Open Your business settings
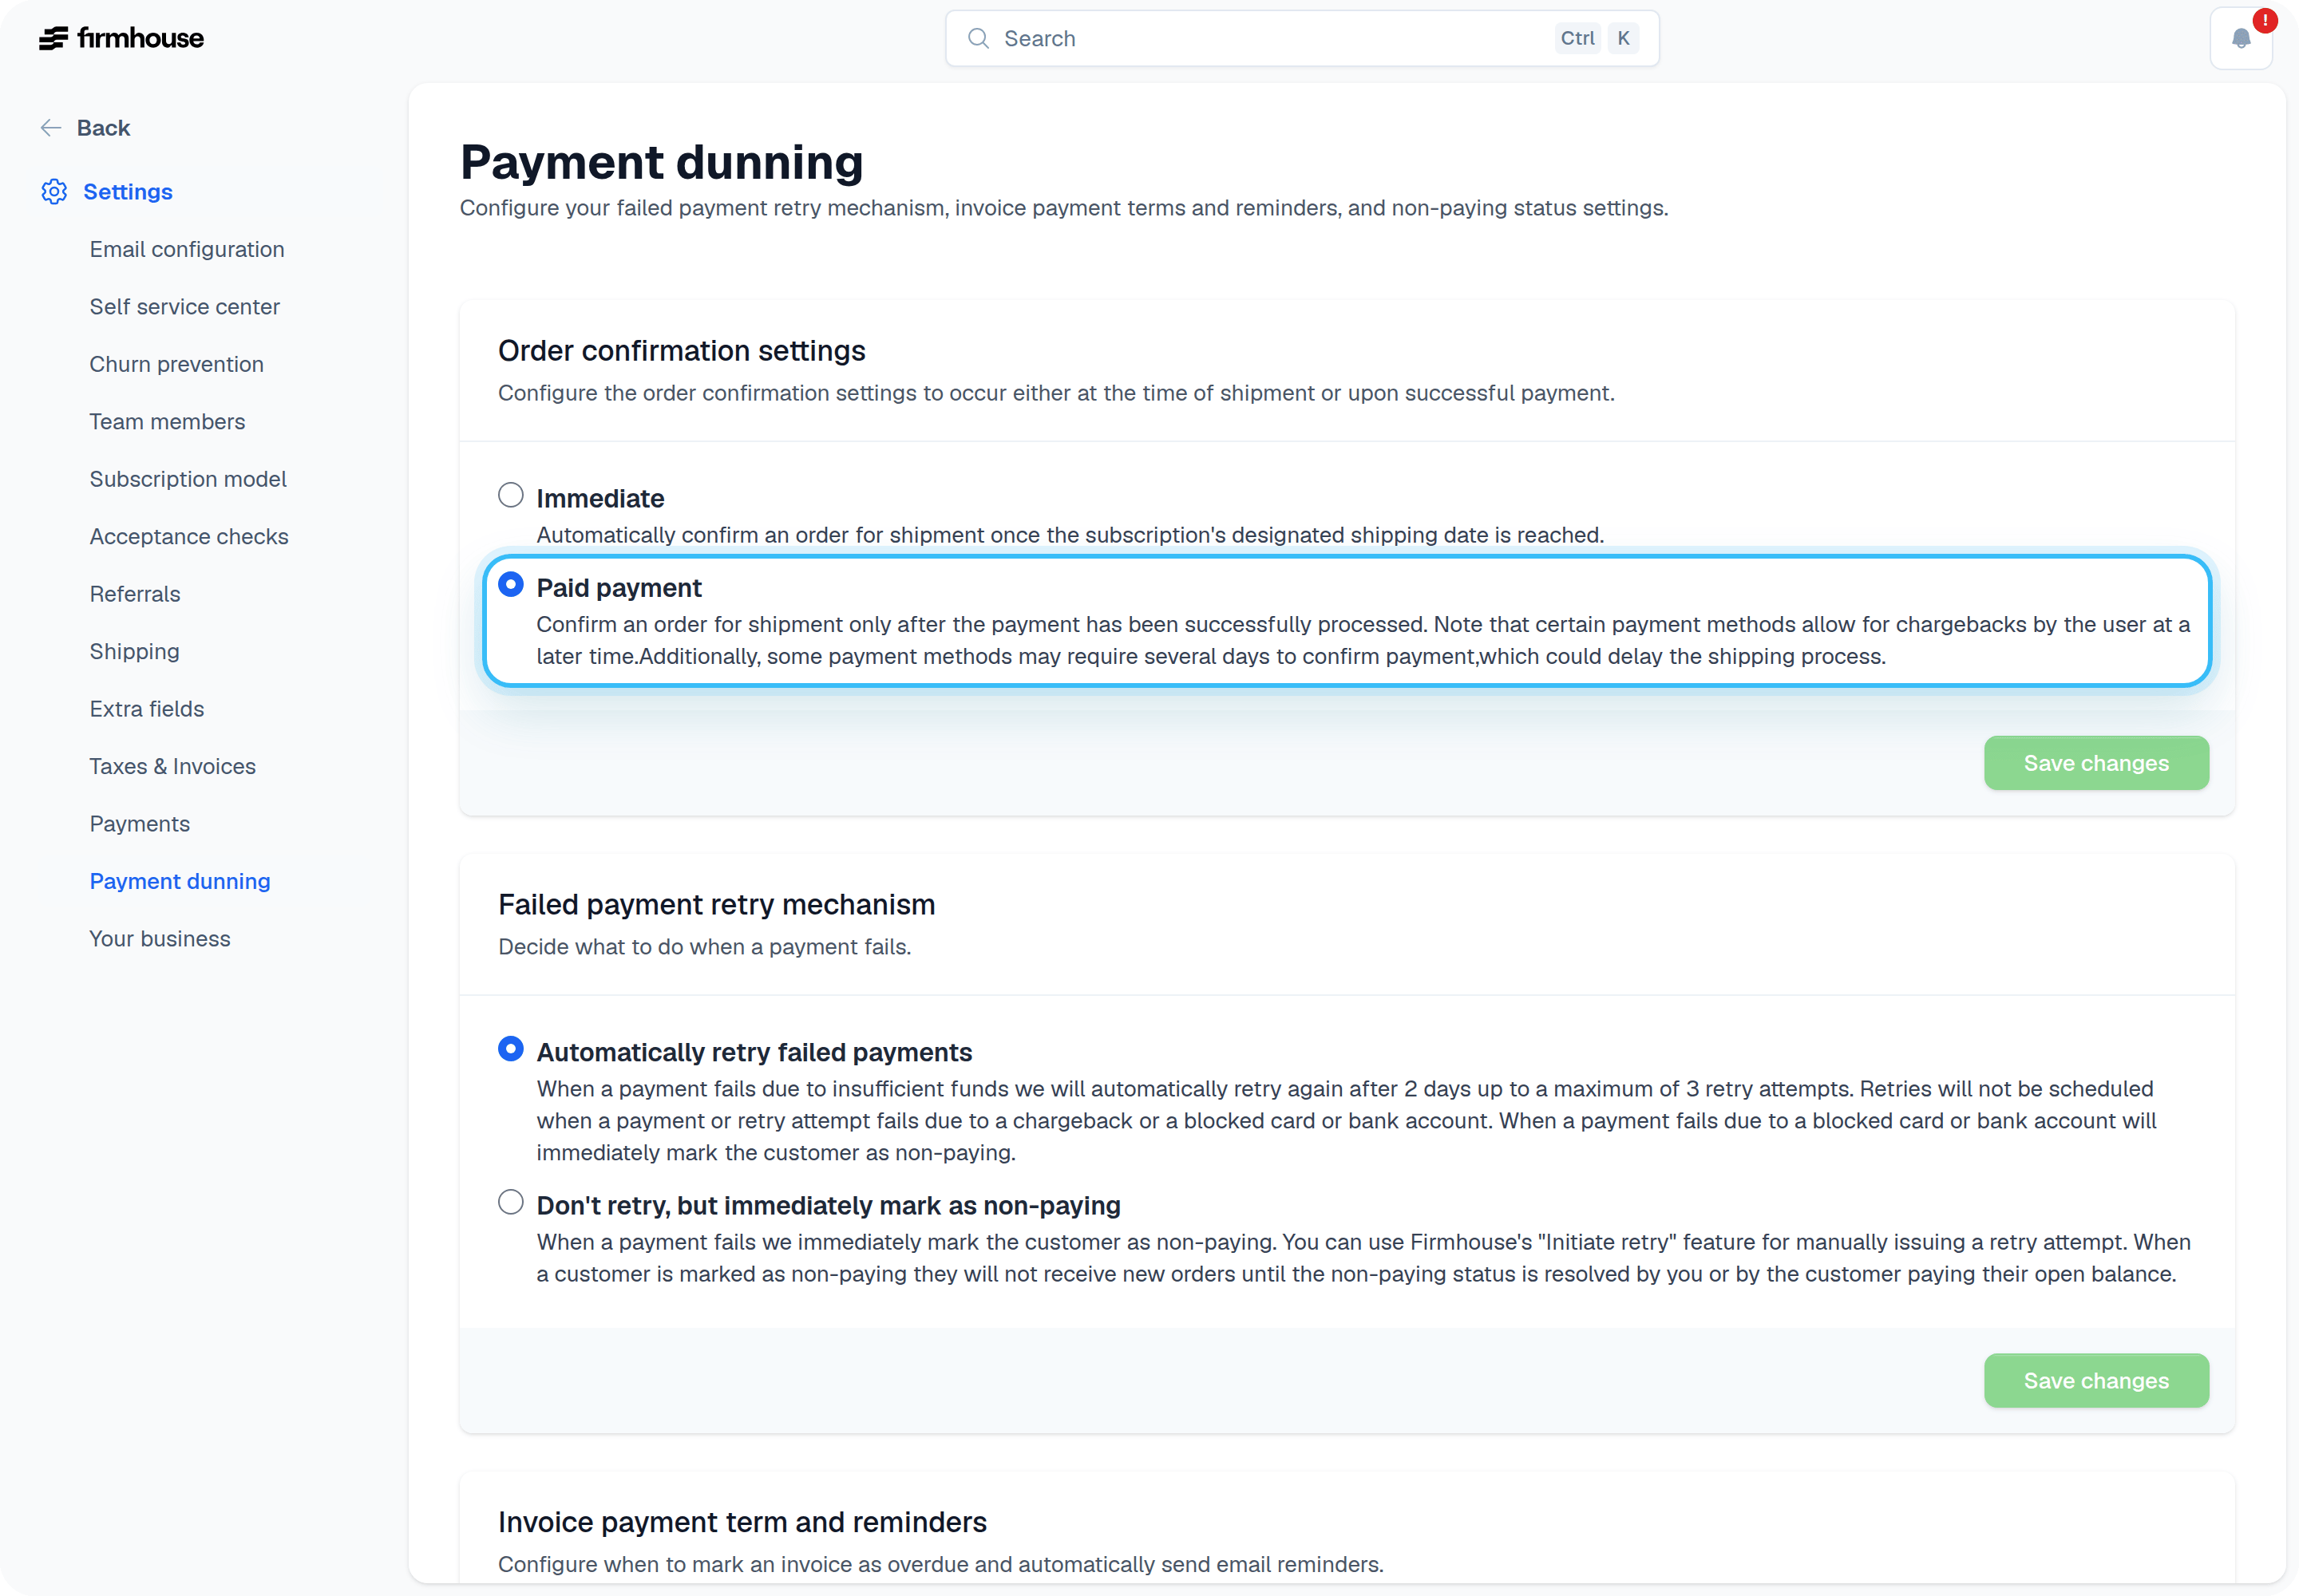The image size is (2299, 1596). point(160,939)
